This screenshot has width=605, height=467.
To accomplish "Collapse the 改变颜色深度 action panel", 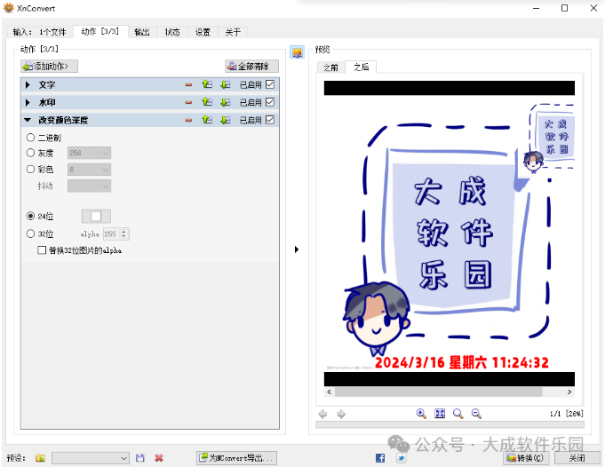I will 28,120.
